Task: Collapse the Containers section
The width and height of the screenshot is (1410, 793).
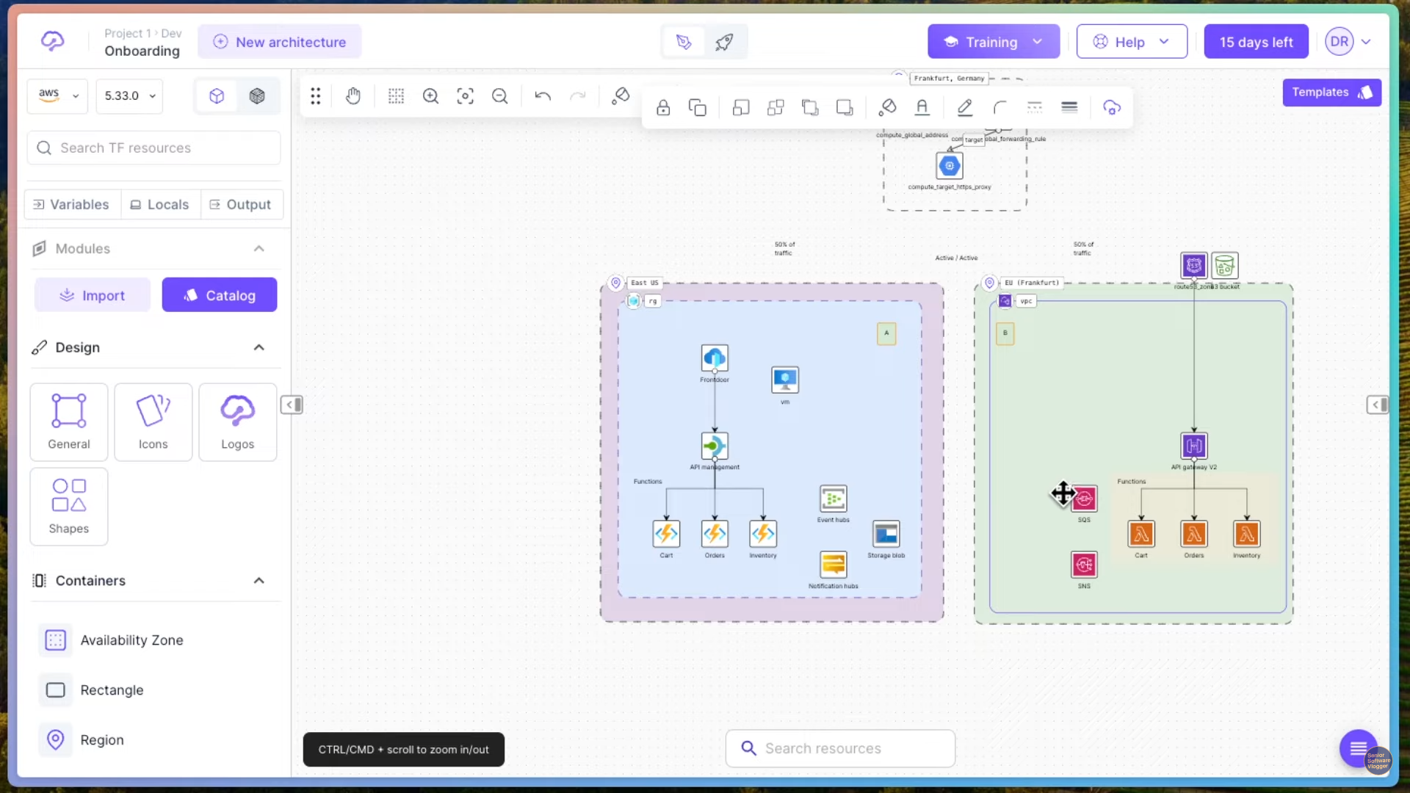Action: pos(259,581)
